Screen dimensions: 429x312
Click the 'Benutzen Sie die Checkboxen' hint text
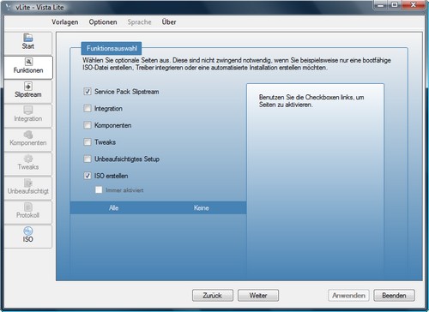point(311,101)
